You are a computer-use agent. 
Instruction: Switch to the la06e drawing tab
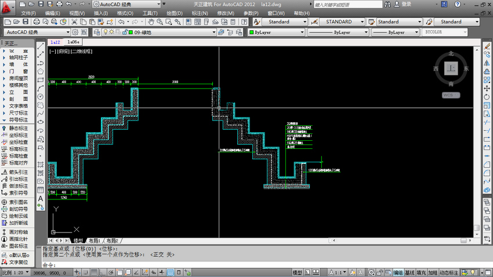(x=73, y=42)
